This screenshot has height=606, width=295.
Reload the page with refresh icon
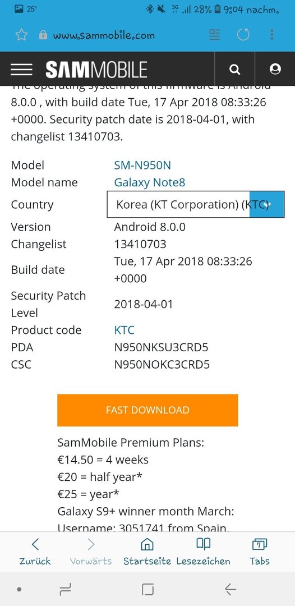point(243,35)
